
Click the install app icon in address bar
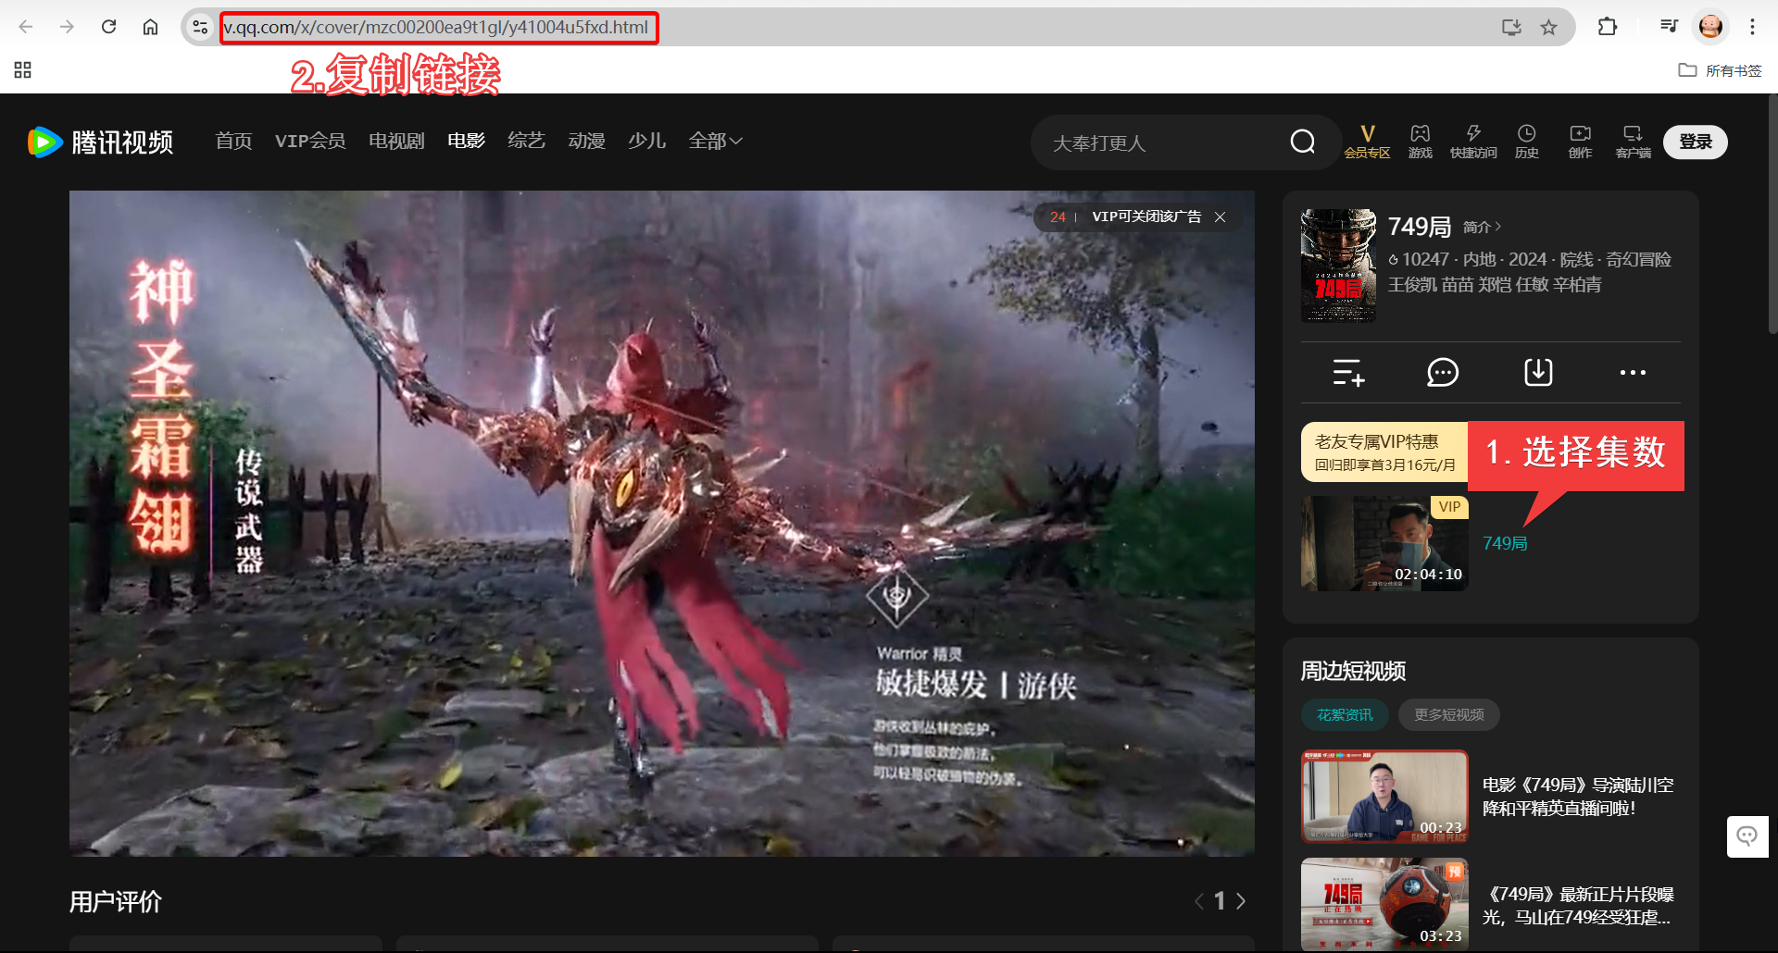[1511, 27]
